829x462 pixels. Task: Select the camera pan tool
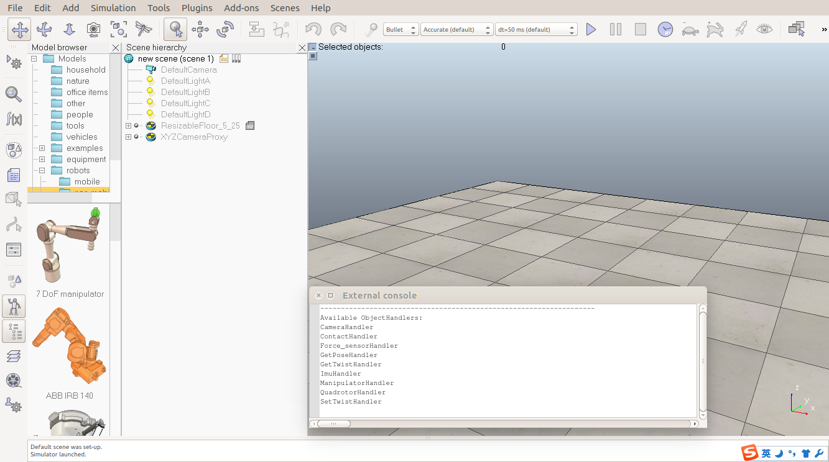coord(19,29)
